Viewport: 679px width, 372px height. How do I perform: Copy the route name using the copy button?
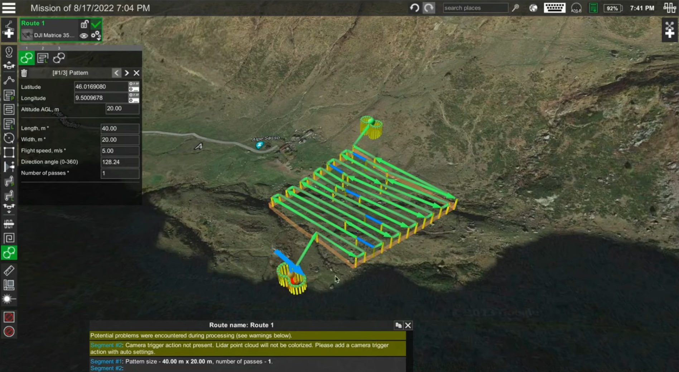click(398, 325)
